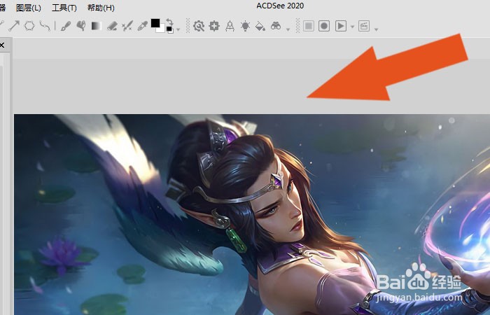Click the repair plus tool icon
The image size is (490, 315).
click(214, 26)
